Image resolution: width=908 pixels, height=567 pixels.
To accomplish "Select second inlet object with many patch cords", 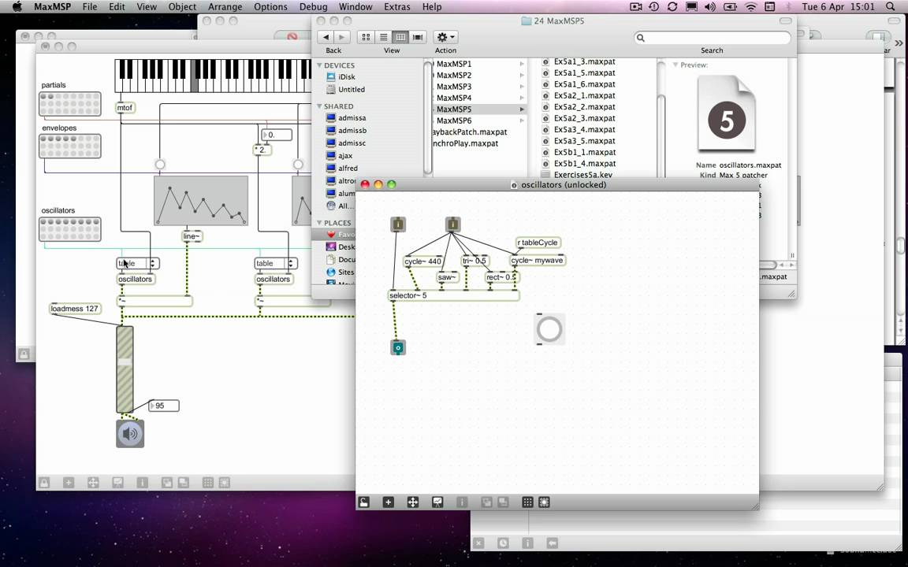I will tap(453, 224).
